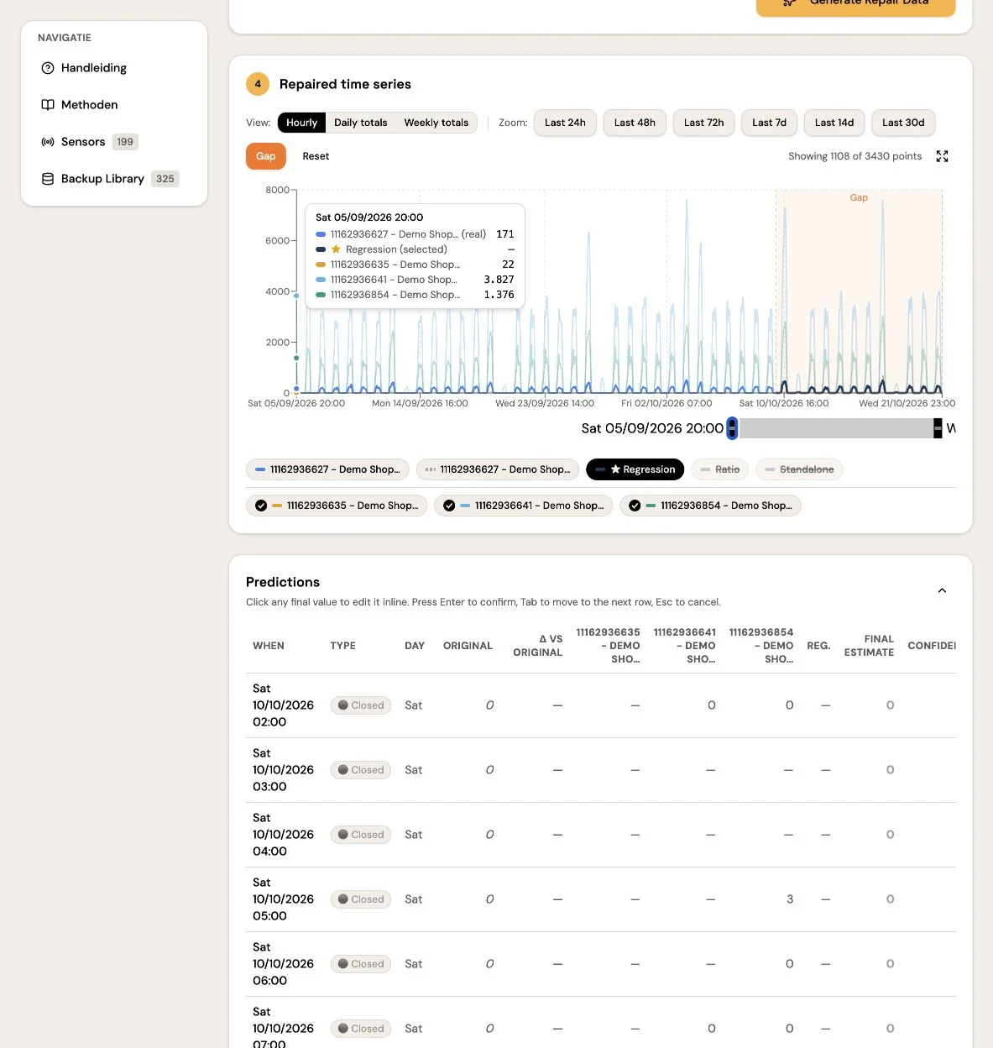Click 11162936635 Demo Sho column header

pyautogui.click(x=608, y=646)
